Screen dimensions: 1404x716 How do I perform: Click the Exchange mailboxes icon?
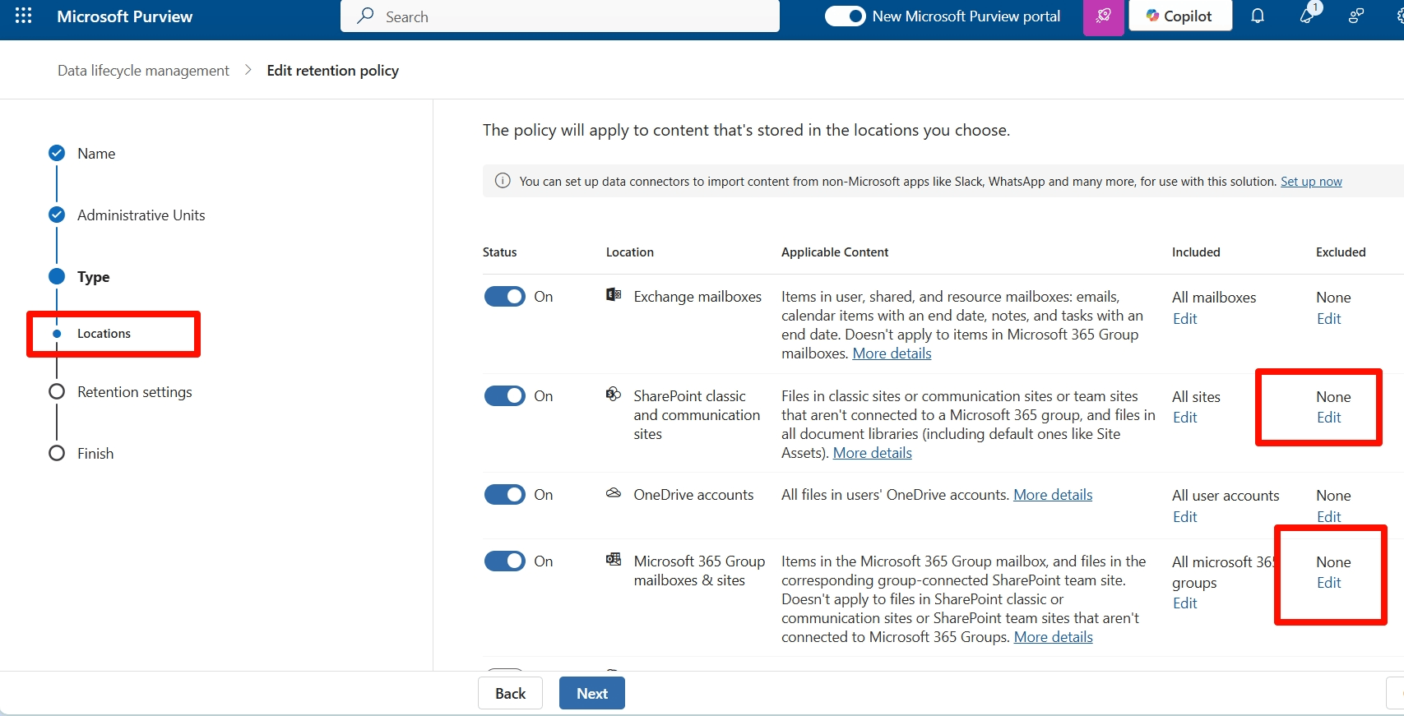[614, 295]
